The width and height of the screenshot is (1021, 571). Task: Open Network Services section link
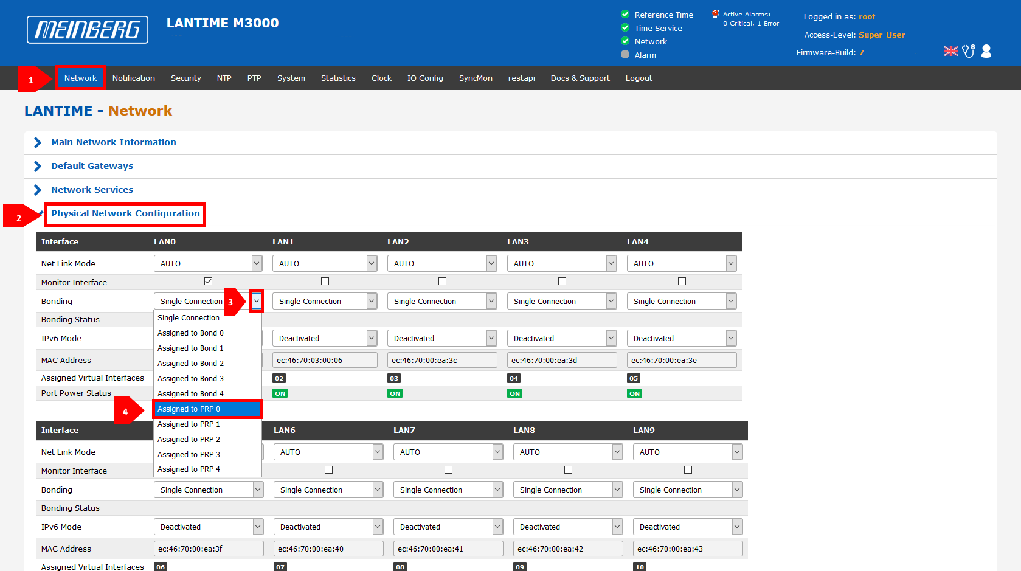92,190
